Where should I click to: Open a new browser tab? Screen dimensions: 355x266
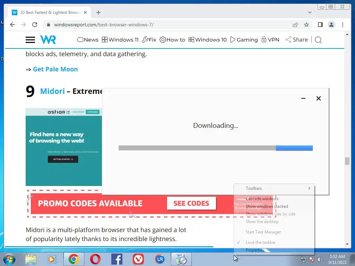[x=98, y=12]
